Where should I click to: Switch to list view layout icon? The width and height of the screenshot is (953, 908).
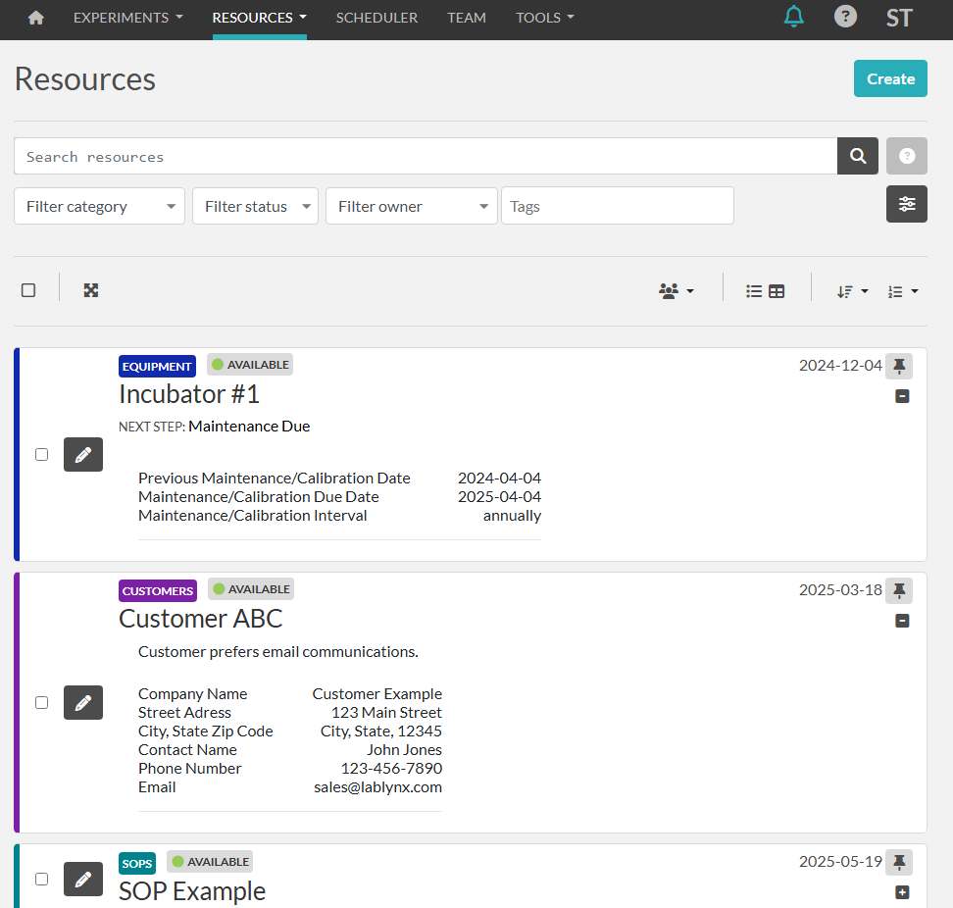(x=754, y=291)
